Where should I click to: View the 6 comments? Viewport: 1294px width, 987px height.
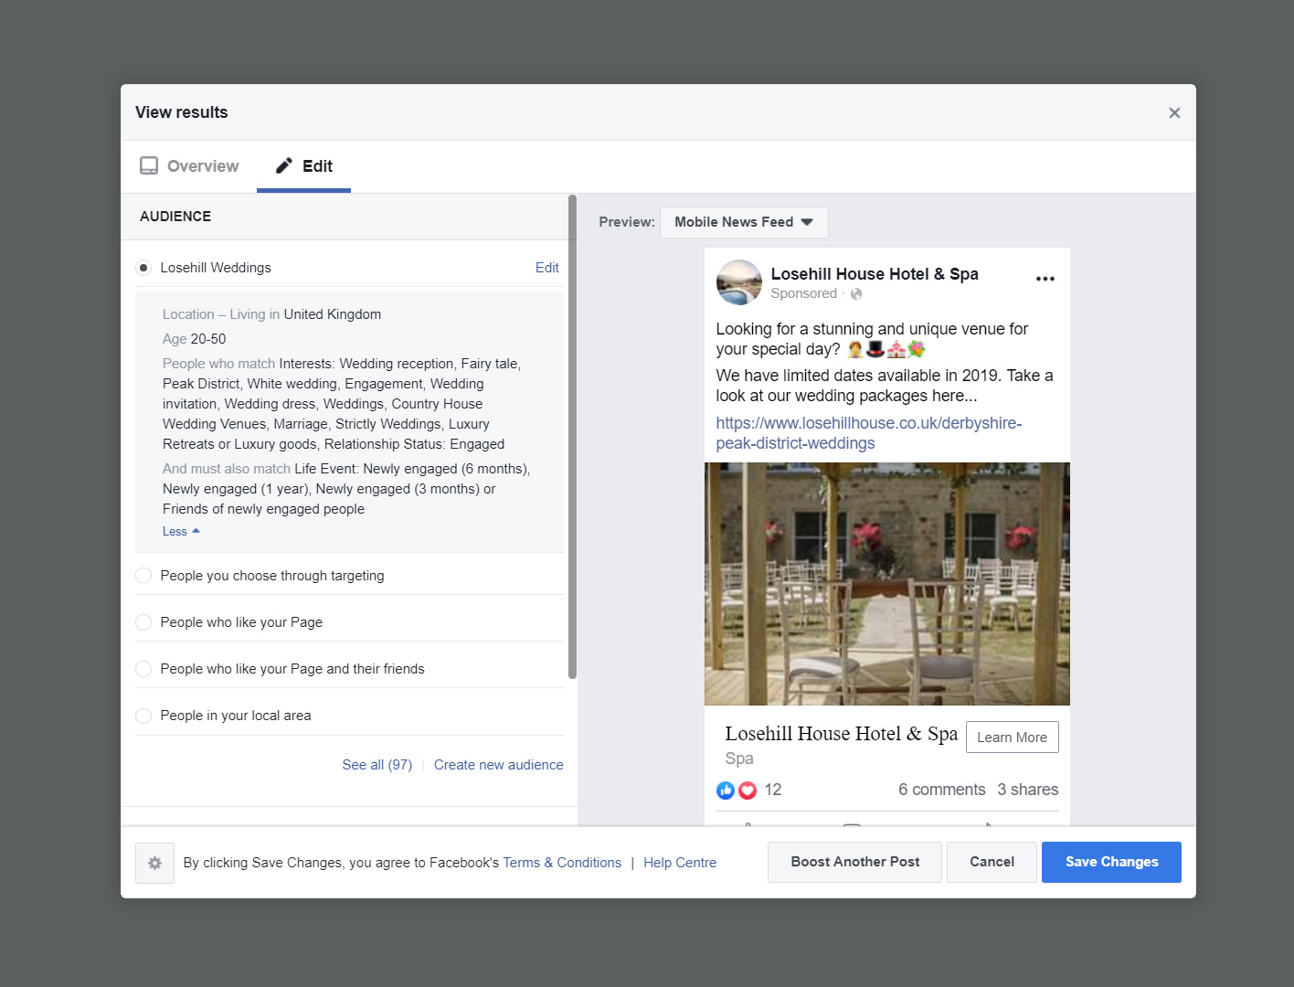tap(941, 790)
